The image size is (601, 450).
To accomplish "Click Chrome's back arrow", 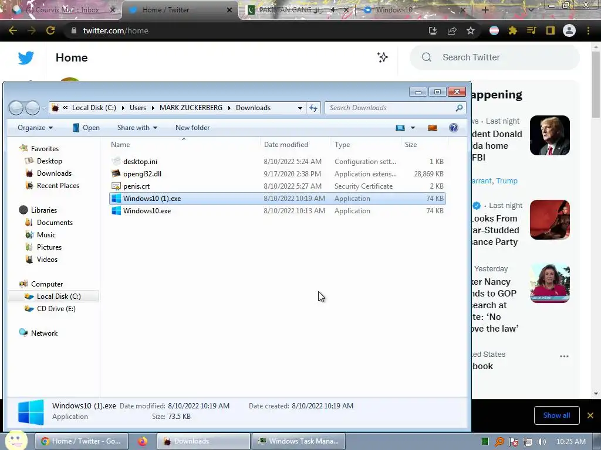I will 13,30.
